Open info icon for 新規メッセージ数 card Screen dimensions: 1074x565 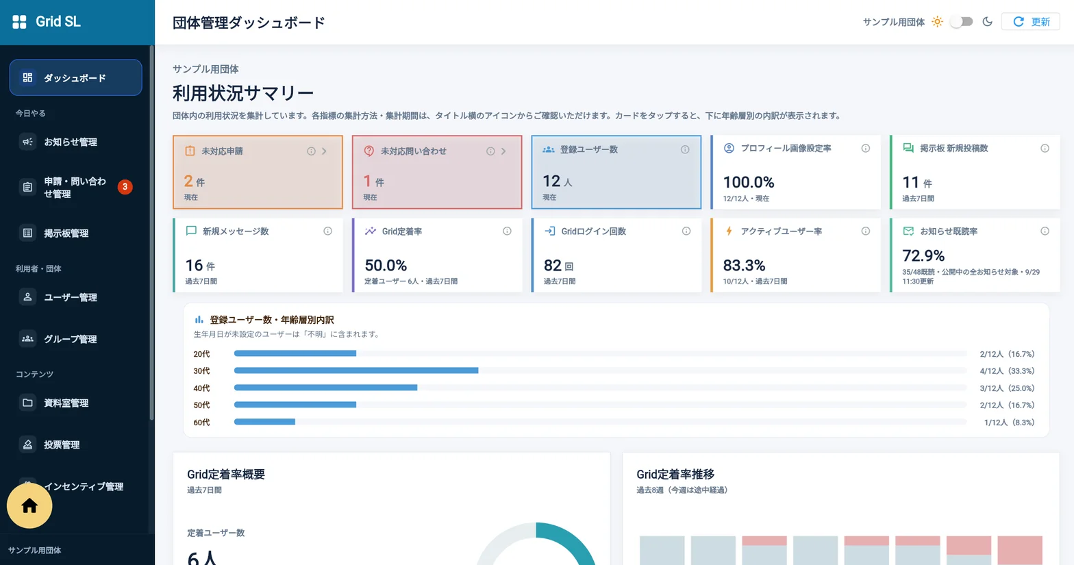point(327,231)
